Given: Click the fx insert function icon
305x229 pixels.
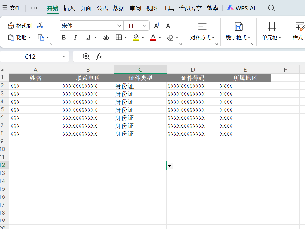Looking at the screenshot, I should (x=99, y=56).
